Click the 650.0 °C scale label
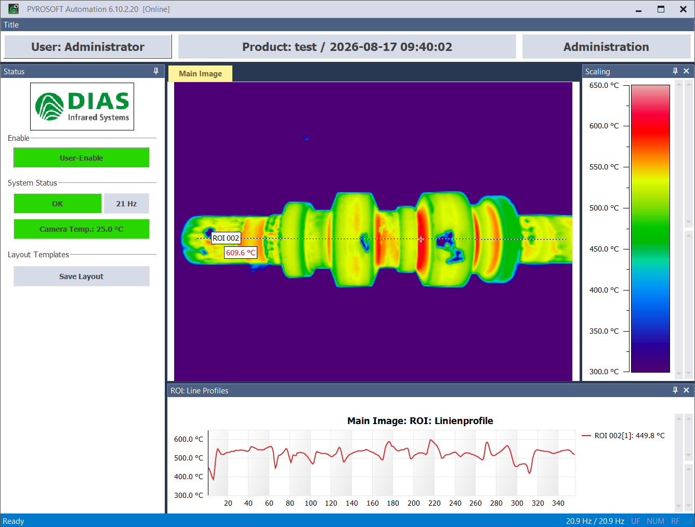Image resolution: width=695 pixels, height=527 pixels. click(604, 85)
